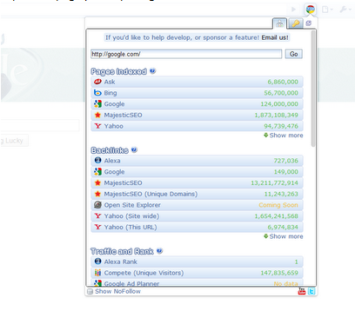The image size is (355, 318).
Task: Click Bing pages indexed value 56,700,000
Action: click(281, 93)
